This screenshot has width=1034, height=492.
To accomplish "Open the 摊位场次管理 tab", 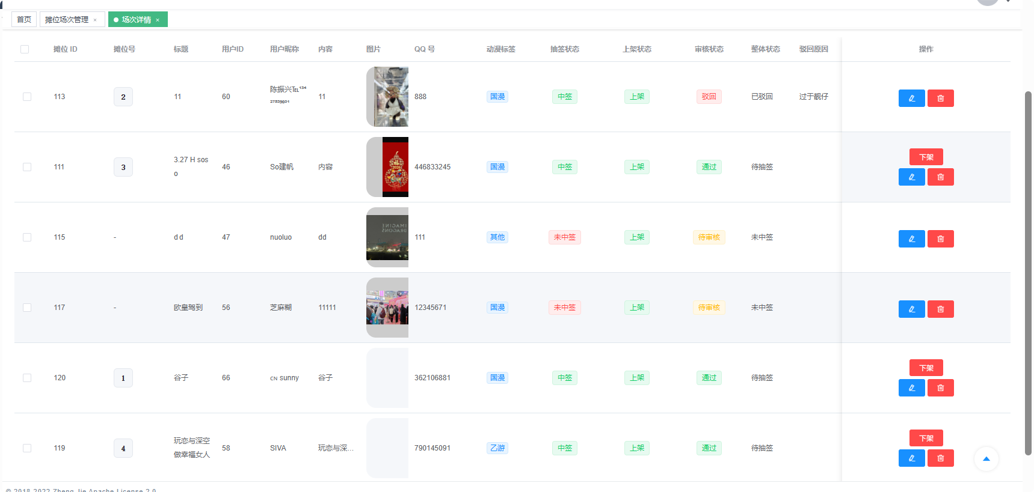I will point(67,20).
